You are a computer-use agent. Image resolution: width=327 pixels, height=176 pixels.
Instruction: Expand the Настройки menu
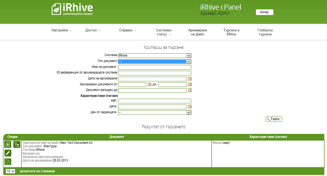(x=62, y=30)
